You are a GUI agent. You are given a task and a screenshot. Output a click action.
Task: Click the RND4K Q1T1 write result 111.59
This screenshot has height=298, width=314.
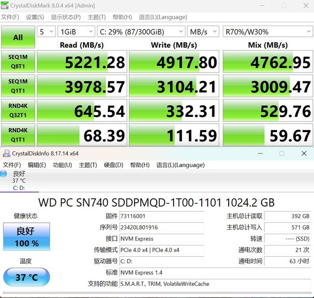pos(174,135)
